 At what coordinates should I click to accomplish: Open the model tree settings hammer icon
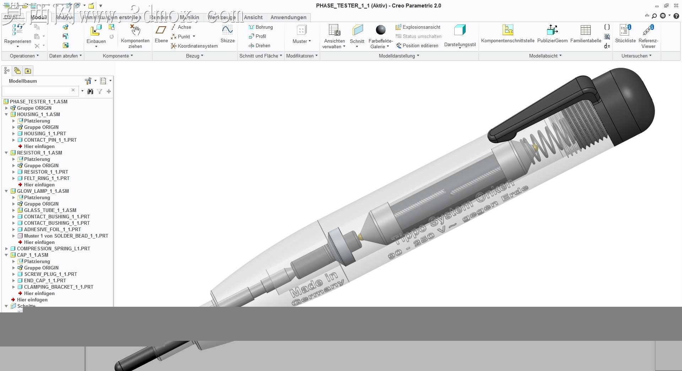pos(88,81)
